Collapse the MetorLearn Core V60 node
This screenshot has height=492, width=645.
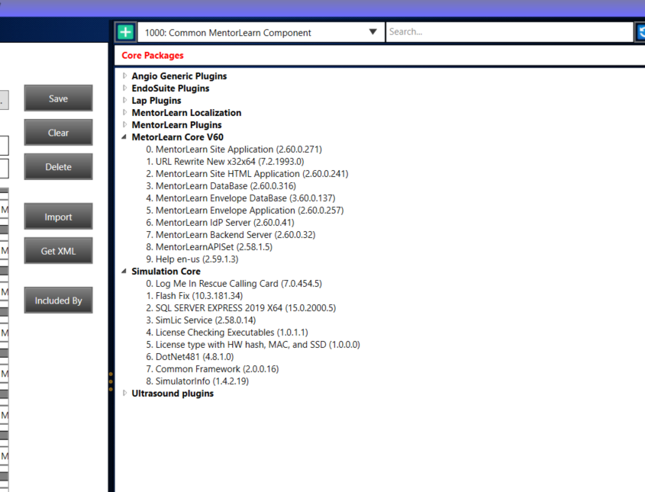click(x=124, y=137)
